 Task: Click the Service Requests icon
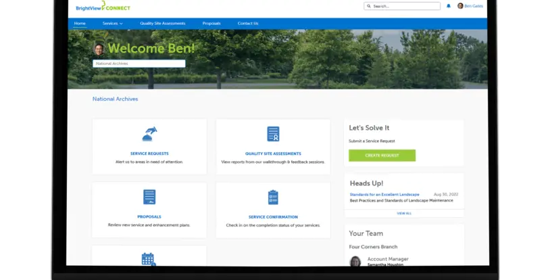[149, 134]
